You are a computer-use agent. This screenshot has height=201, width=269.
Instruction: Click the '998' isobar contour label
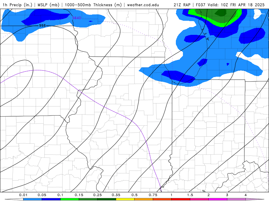tap(42, 26)
